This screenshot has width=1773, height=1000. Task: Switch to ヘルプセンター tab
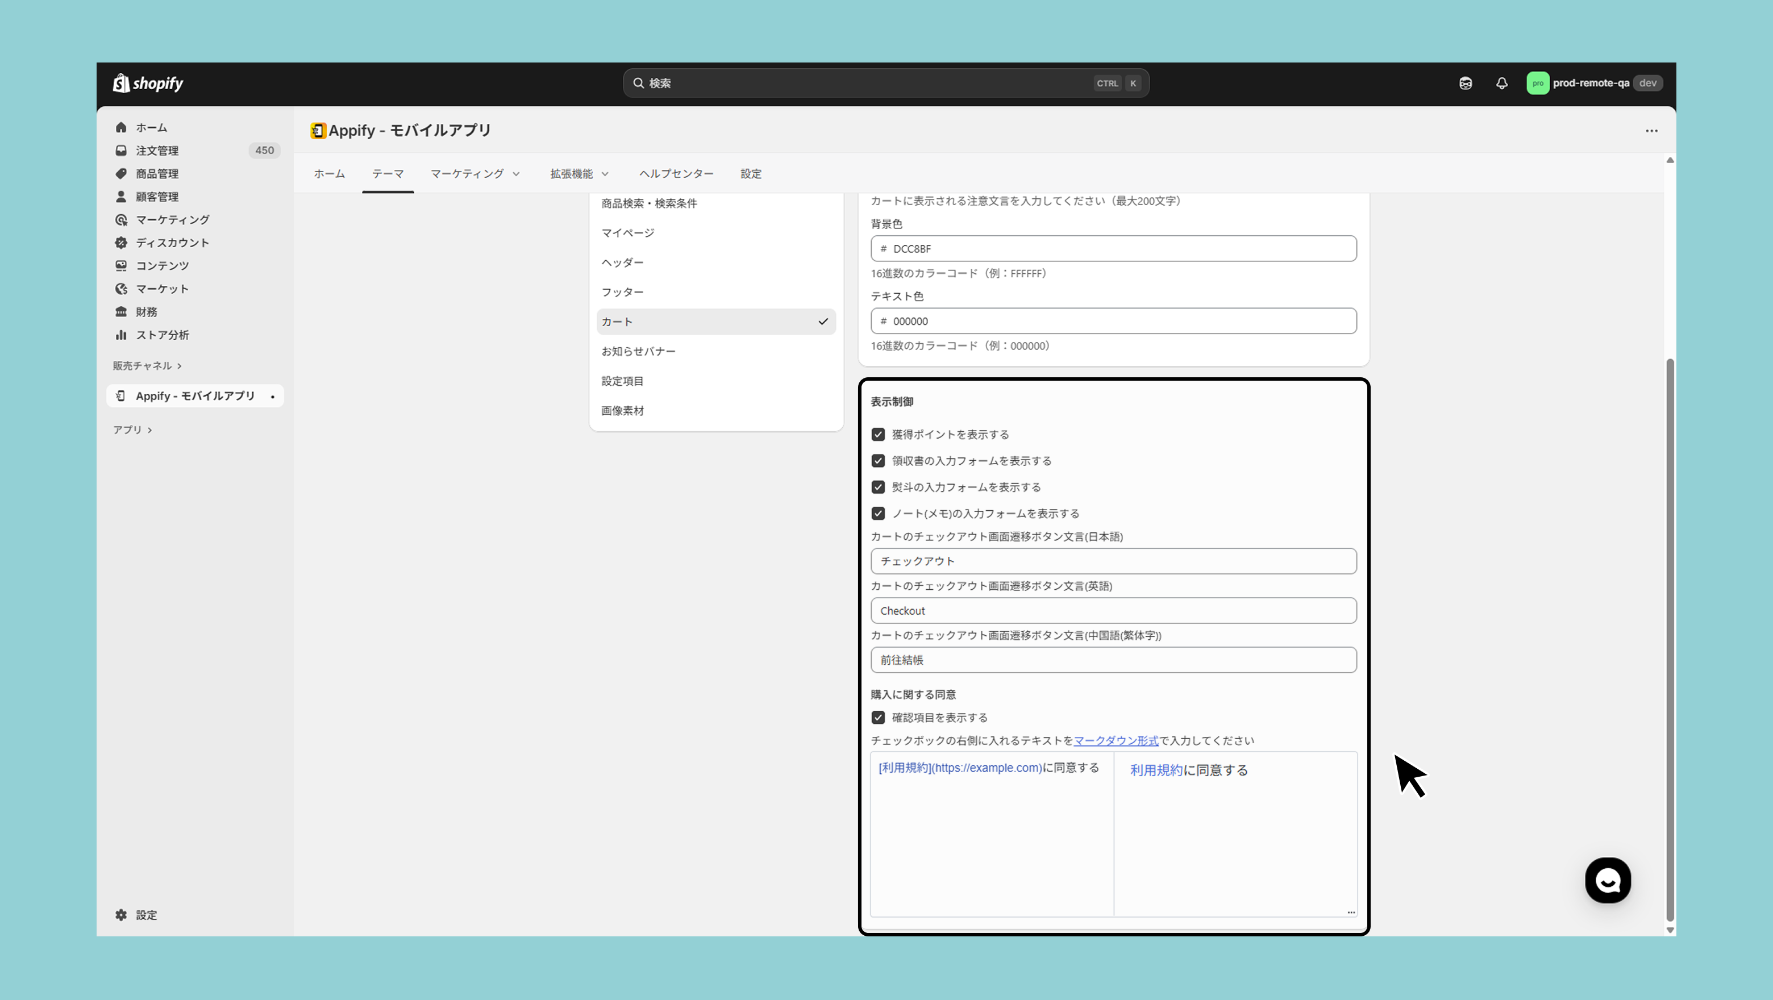(x=676, y=174)
